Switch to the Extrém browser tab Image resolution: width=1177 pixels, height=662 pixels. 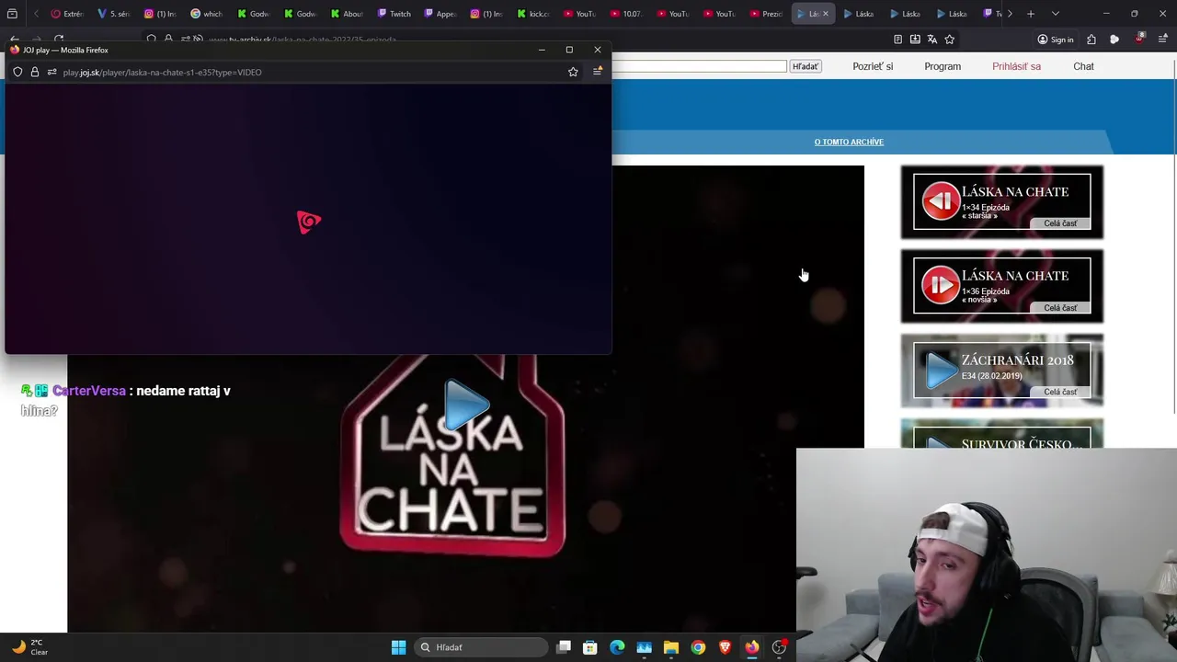point(67,14)
